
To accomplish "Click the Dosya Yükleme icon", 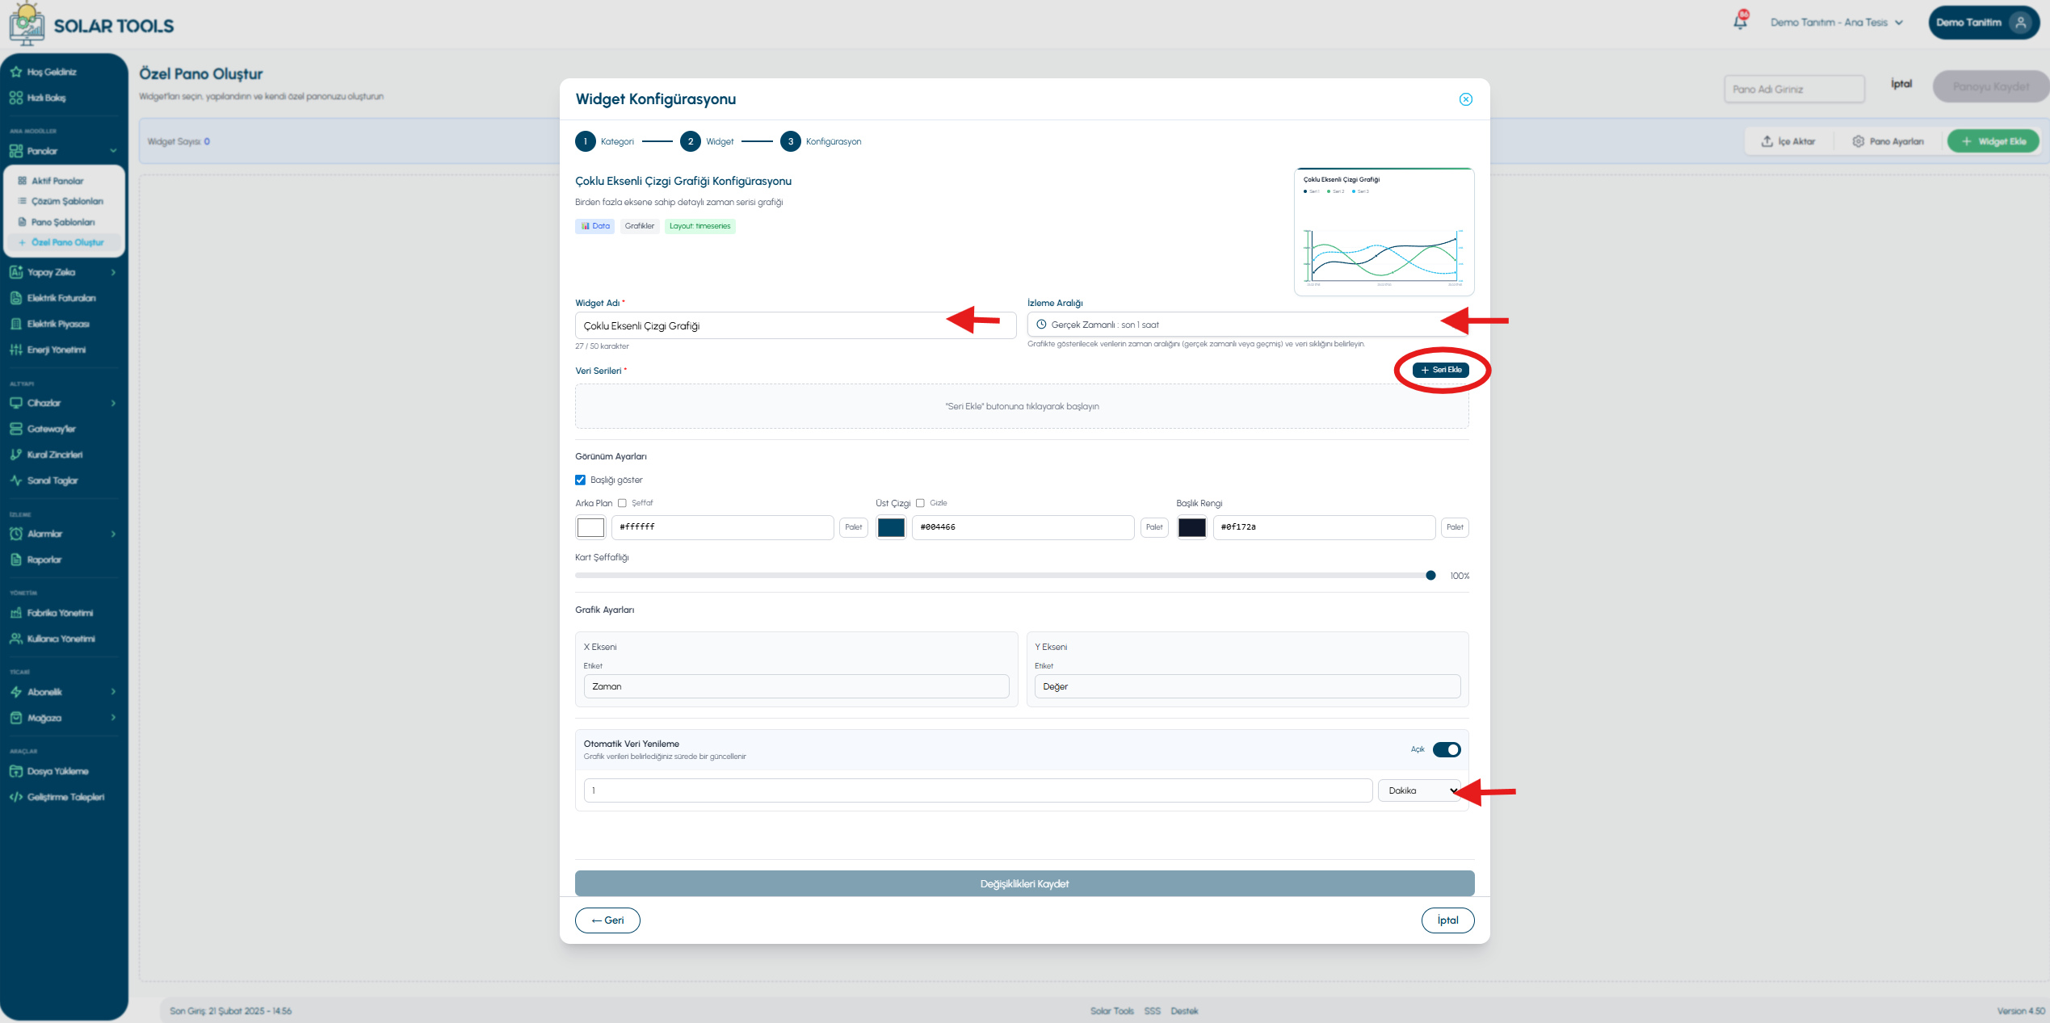I will pos(16,771).
